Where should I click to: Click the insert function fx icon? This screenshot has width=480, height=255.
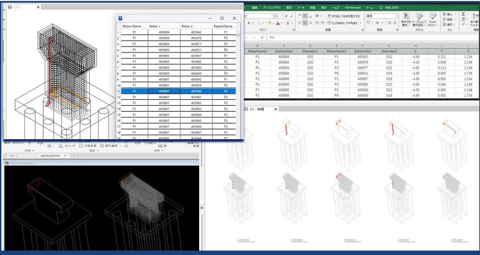pos(262,37)
